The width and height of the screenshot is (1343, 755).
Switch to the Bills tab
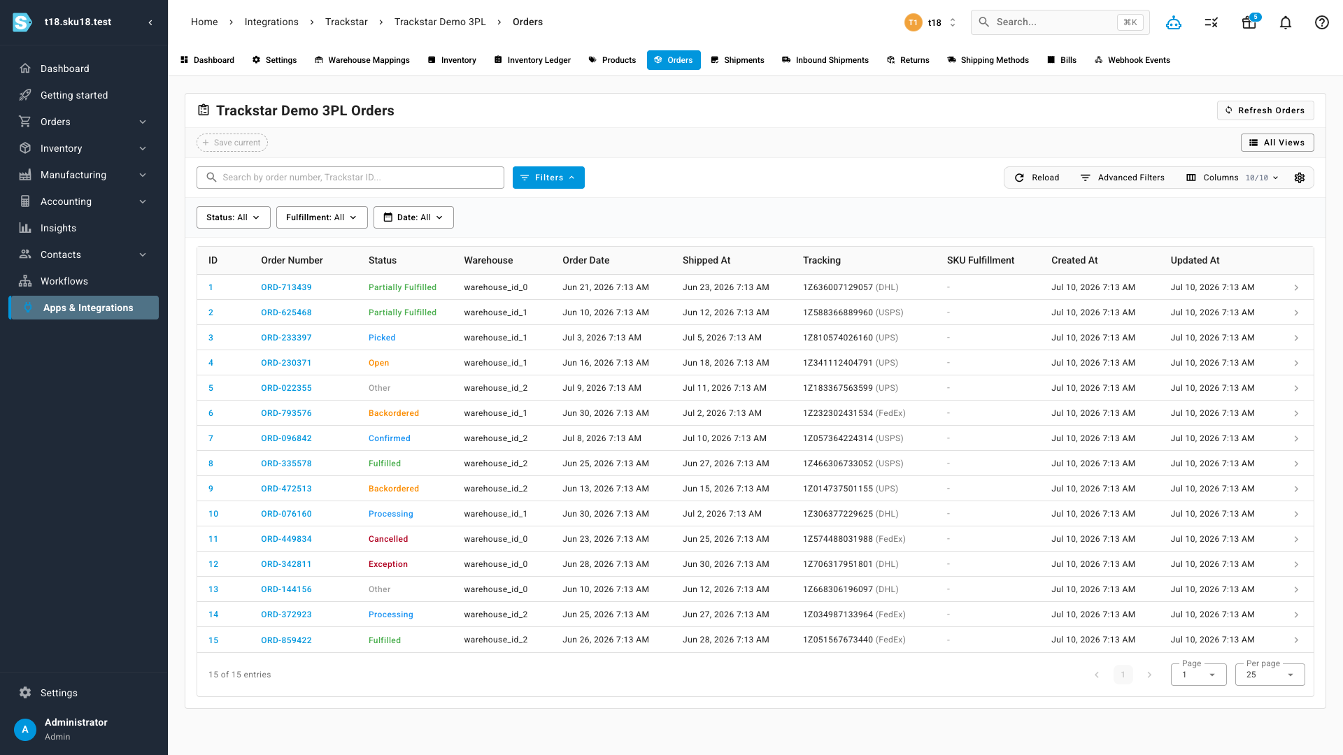point(1062,60)
